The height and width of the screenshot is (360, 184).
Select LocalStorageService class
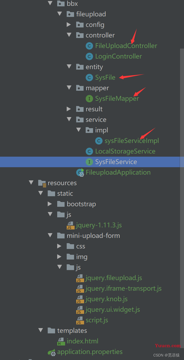coord(125,151)
